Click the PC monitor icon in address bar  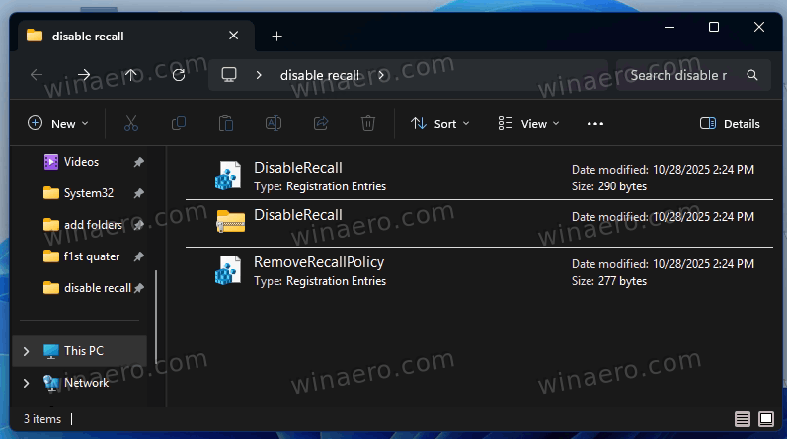pos(229,75)
